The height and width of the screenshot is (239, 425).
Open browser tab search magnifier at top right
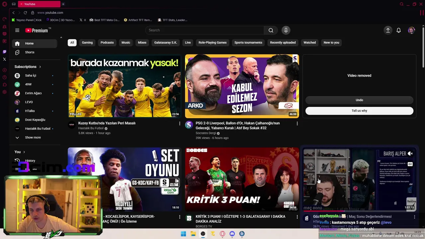click(x=401, y=4)
